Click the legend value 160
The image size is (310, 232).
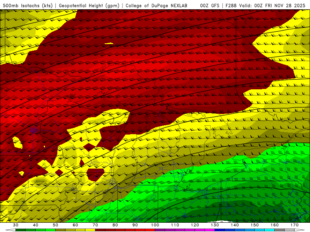pyautogui.click(x=275, y=225)
